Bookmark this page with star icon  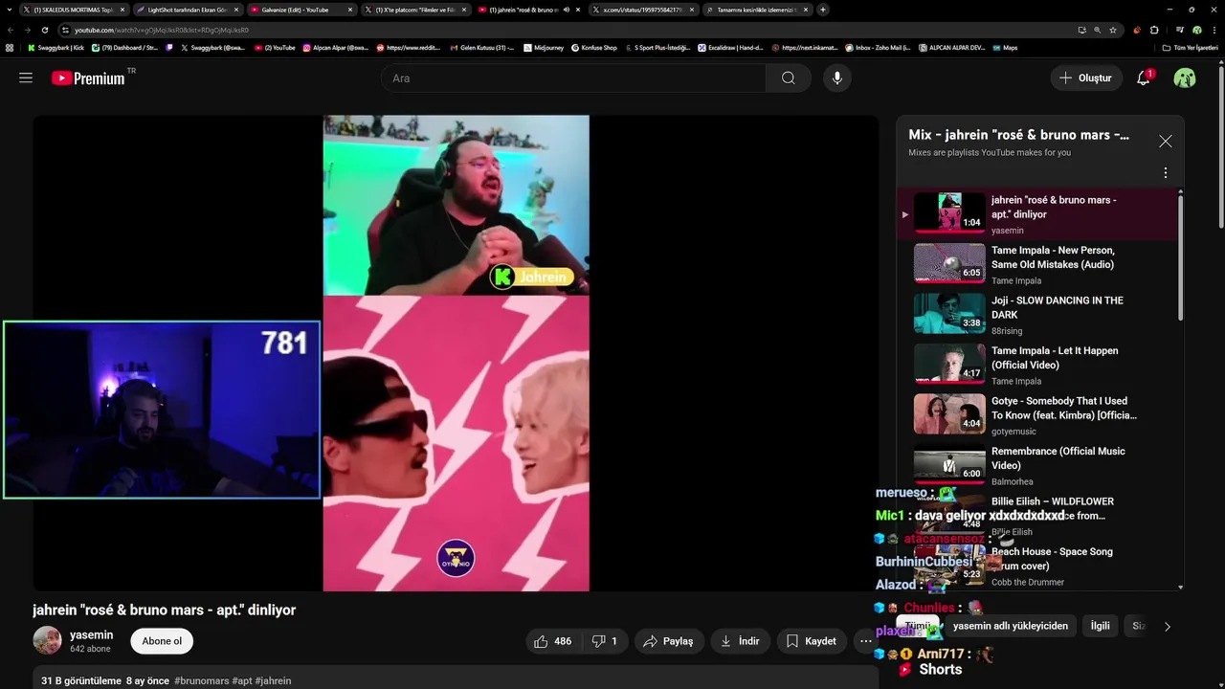click(1112, 30)
